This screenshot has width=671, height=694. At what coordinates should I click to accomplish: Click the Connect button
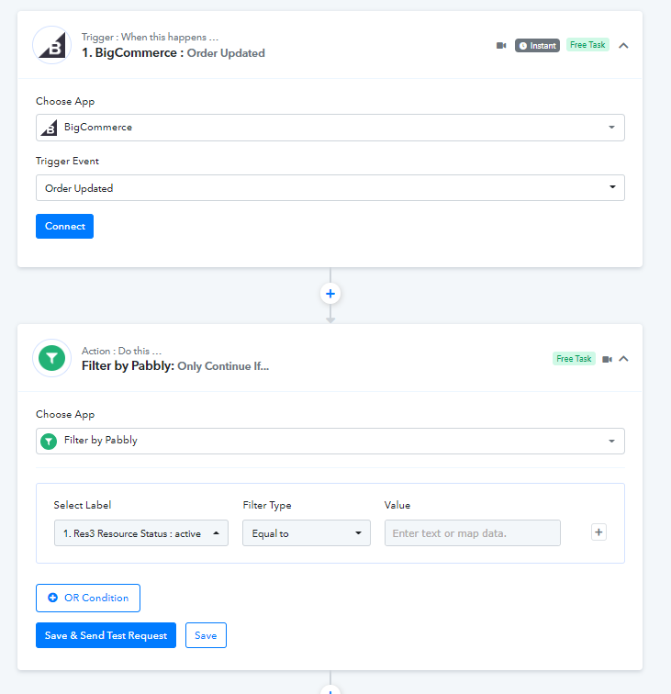click(64, 226)
